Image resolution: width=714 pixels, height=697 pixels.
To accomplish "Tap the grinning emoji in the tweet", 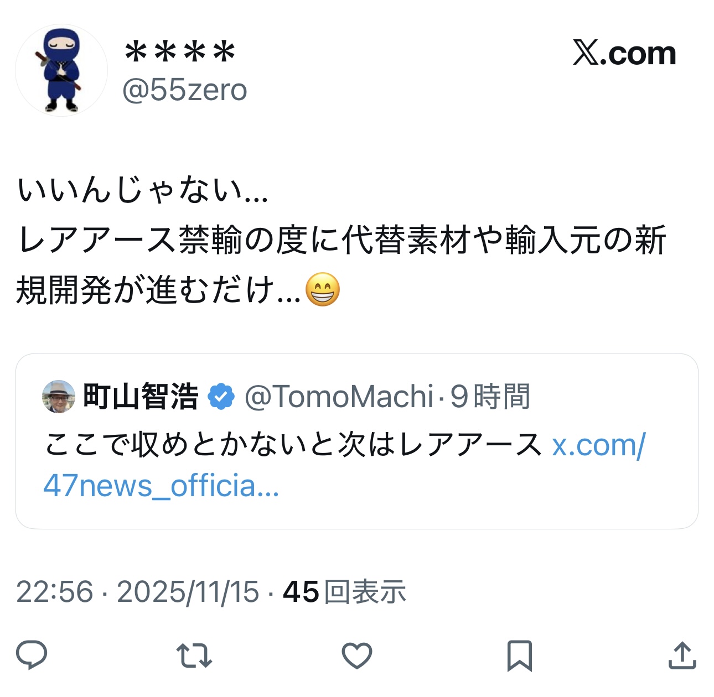I will (x=323, y=289).
